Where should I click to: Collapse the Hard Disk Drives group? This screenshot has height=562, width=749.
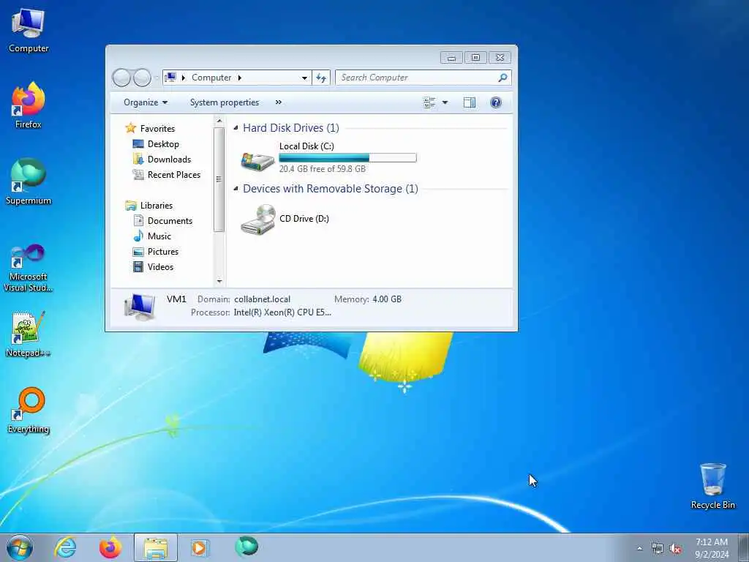click(x=236, y=127)
